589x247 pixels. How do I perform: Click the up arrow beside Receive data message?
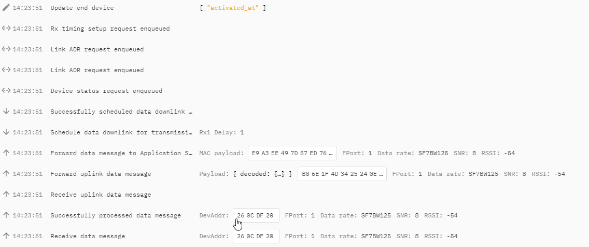pyautogui.click(x=6, y=236)
